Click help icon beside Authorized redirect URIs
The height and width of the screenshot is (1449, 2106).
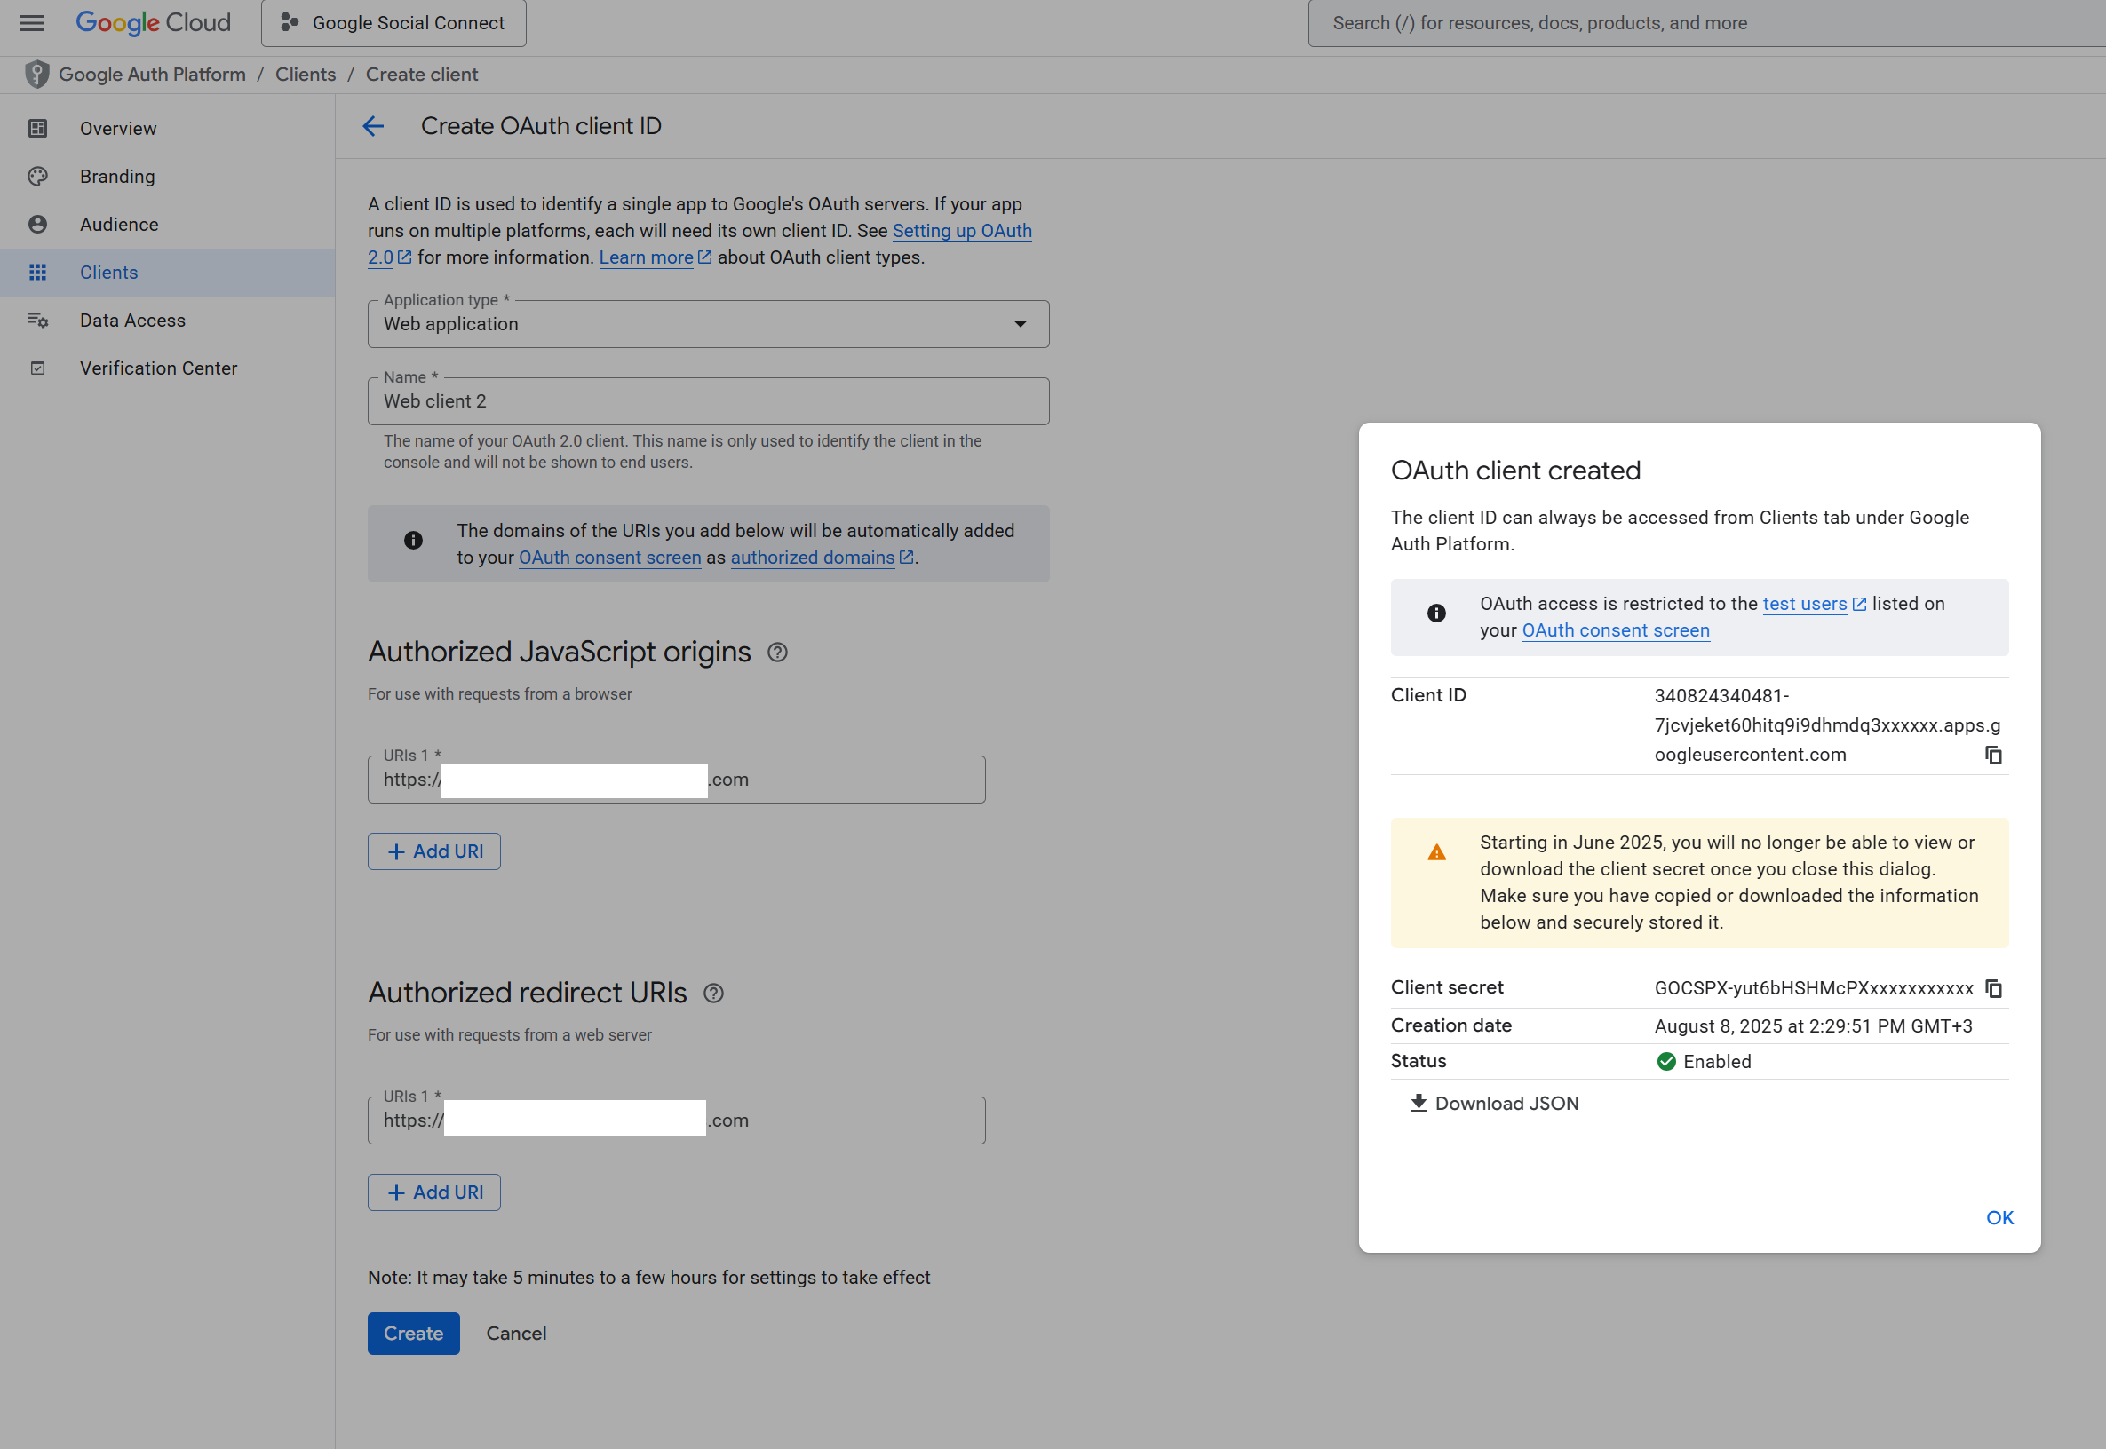coord(714,994)
